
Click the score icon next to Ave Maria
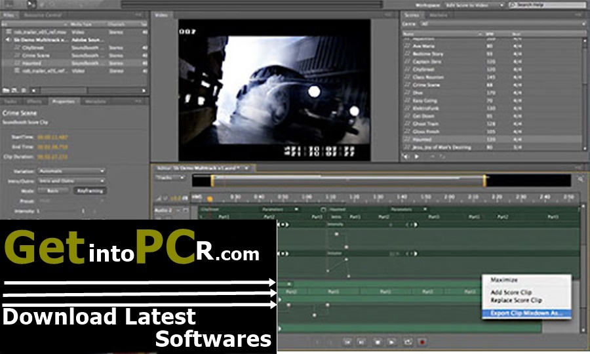(x=407, y=46)
